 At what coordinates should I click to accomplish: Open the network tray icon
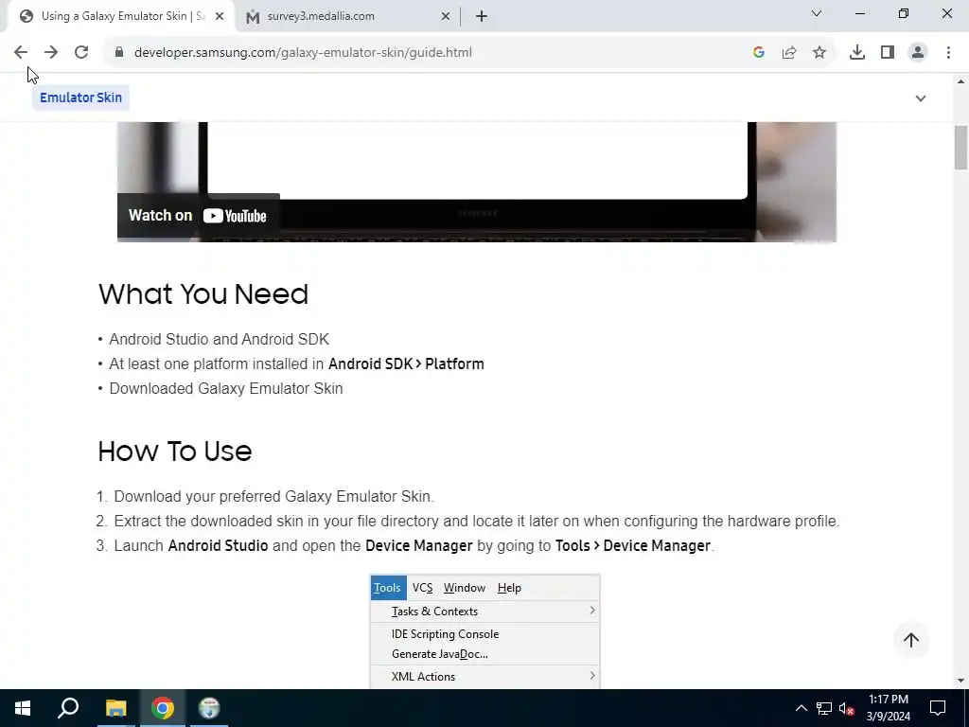824,708
